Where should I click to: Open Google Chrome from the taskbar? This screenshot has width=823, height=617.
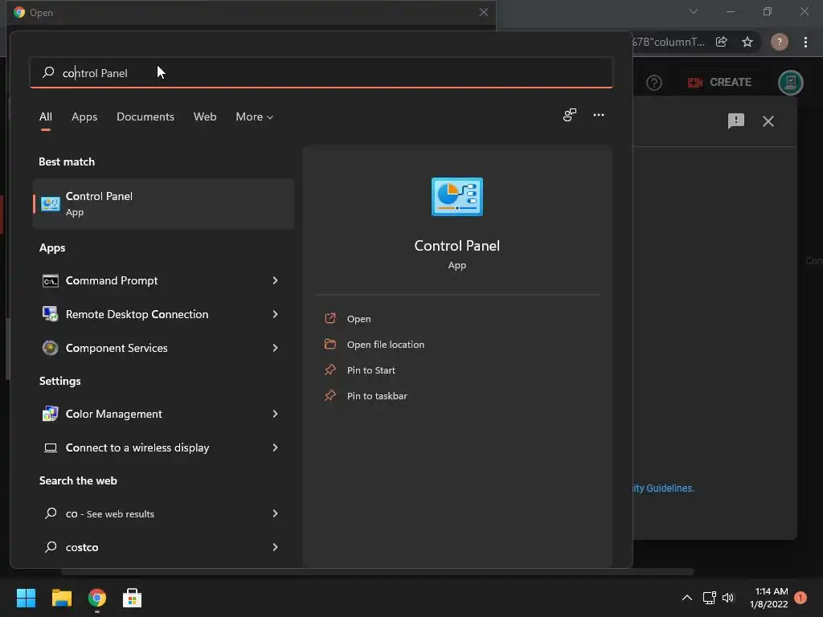pyautogui.click(x=97, y=598)
